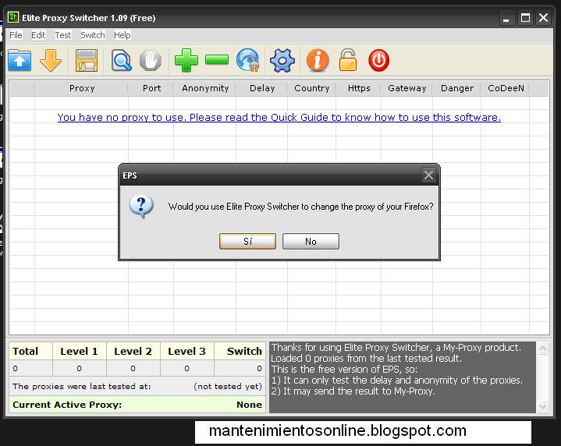Sort by the Country column header
The image size is (561, 446).
pos(311,88)
